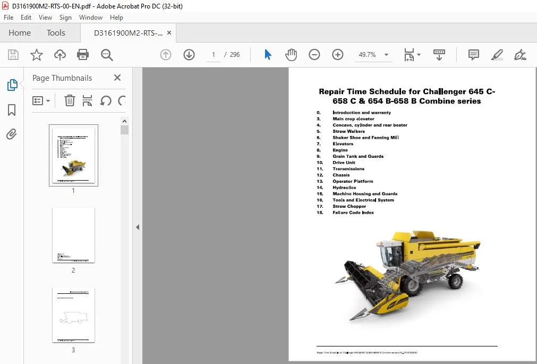The image size is (537, 364).
Task: Click 'Operator Platform' contents entry
Action: (x=353, y=181)
